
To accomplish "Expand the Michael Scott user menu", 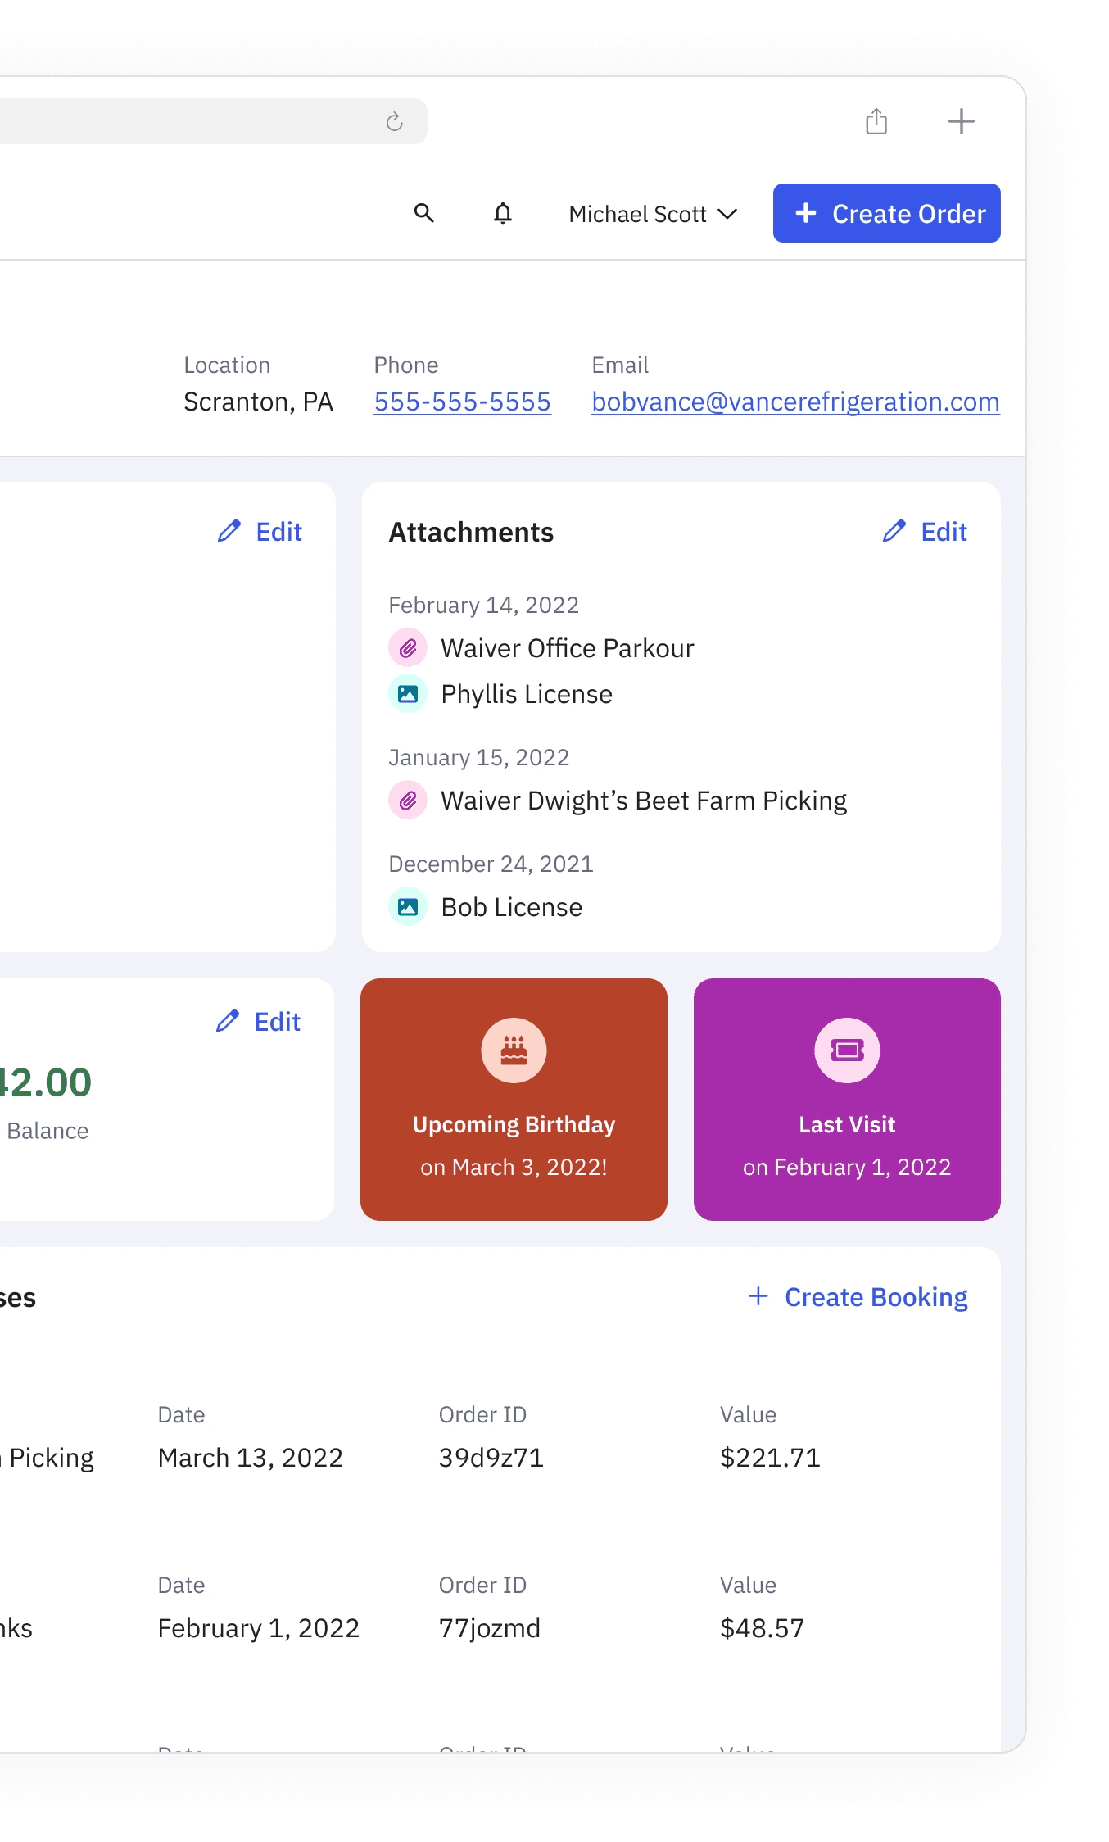I will point(653,214).
